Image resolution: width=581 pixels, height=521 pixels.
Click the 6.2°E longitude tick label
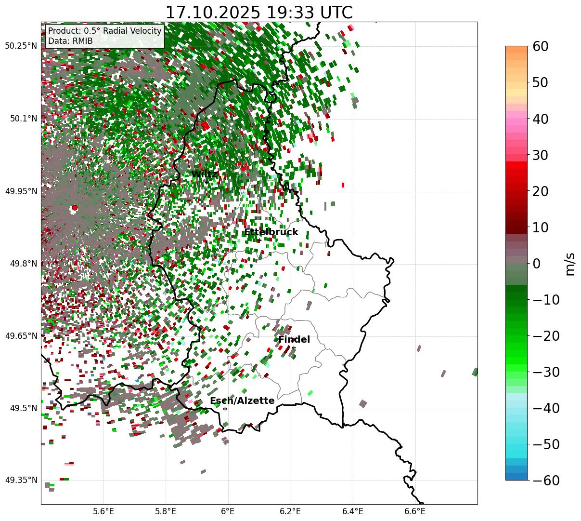point(290,511)
